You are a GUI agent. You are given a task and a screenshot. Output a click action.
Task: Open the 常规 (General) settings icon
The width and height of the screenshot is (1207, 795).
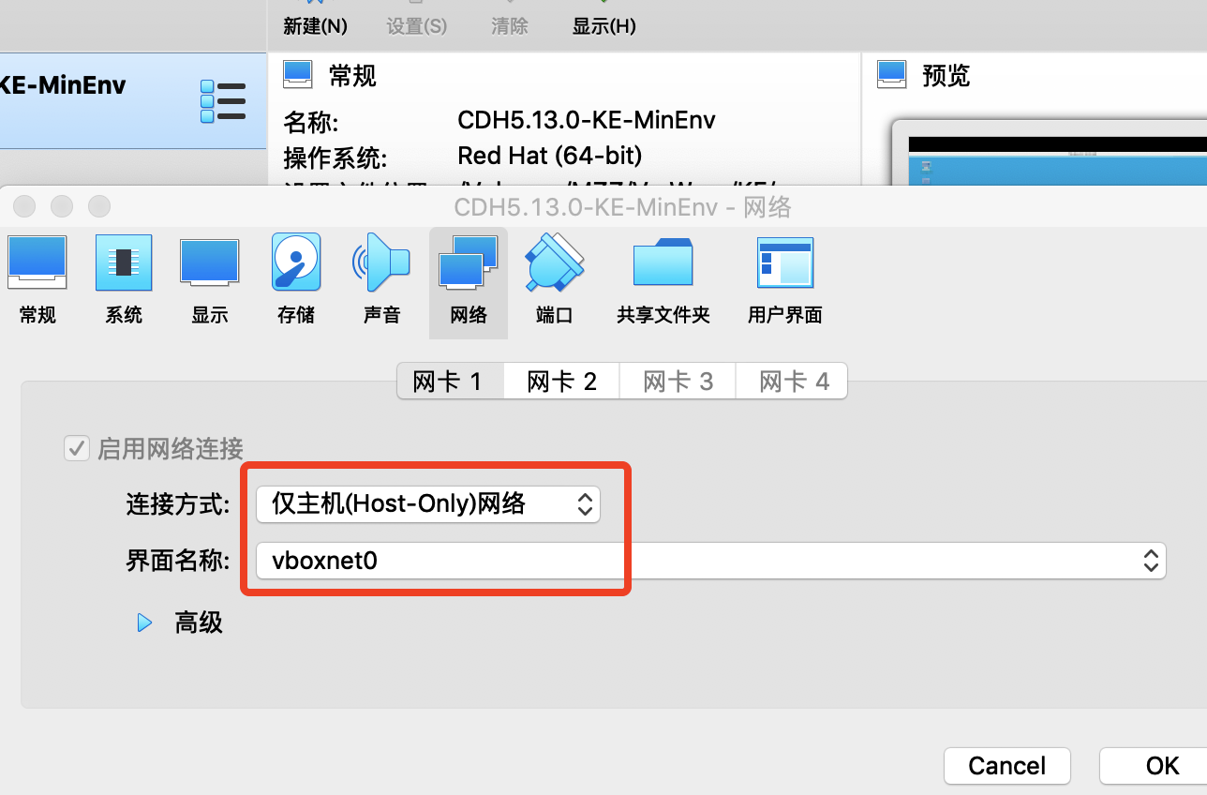[x=37, y=263]
